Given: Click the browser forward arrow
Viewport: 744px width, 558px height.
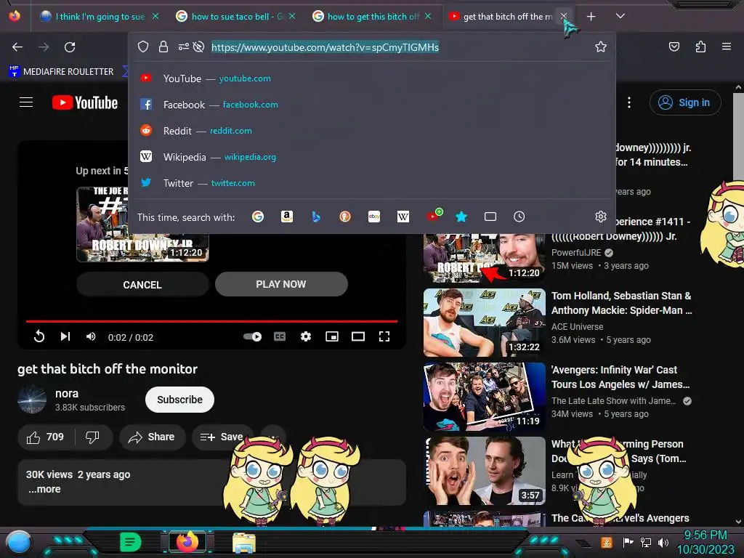Looking at the screenshot, I should tap(44, 47).
